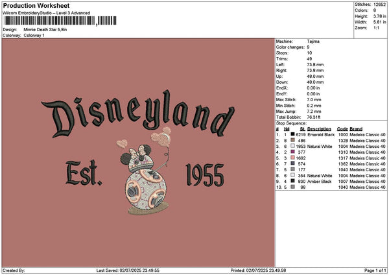Select stitch count '6219' in stop row 1
Screen dimensions: 389x275
tap(301, 135)
